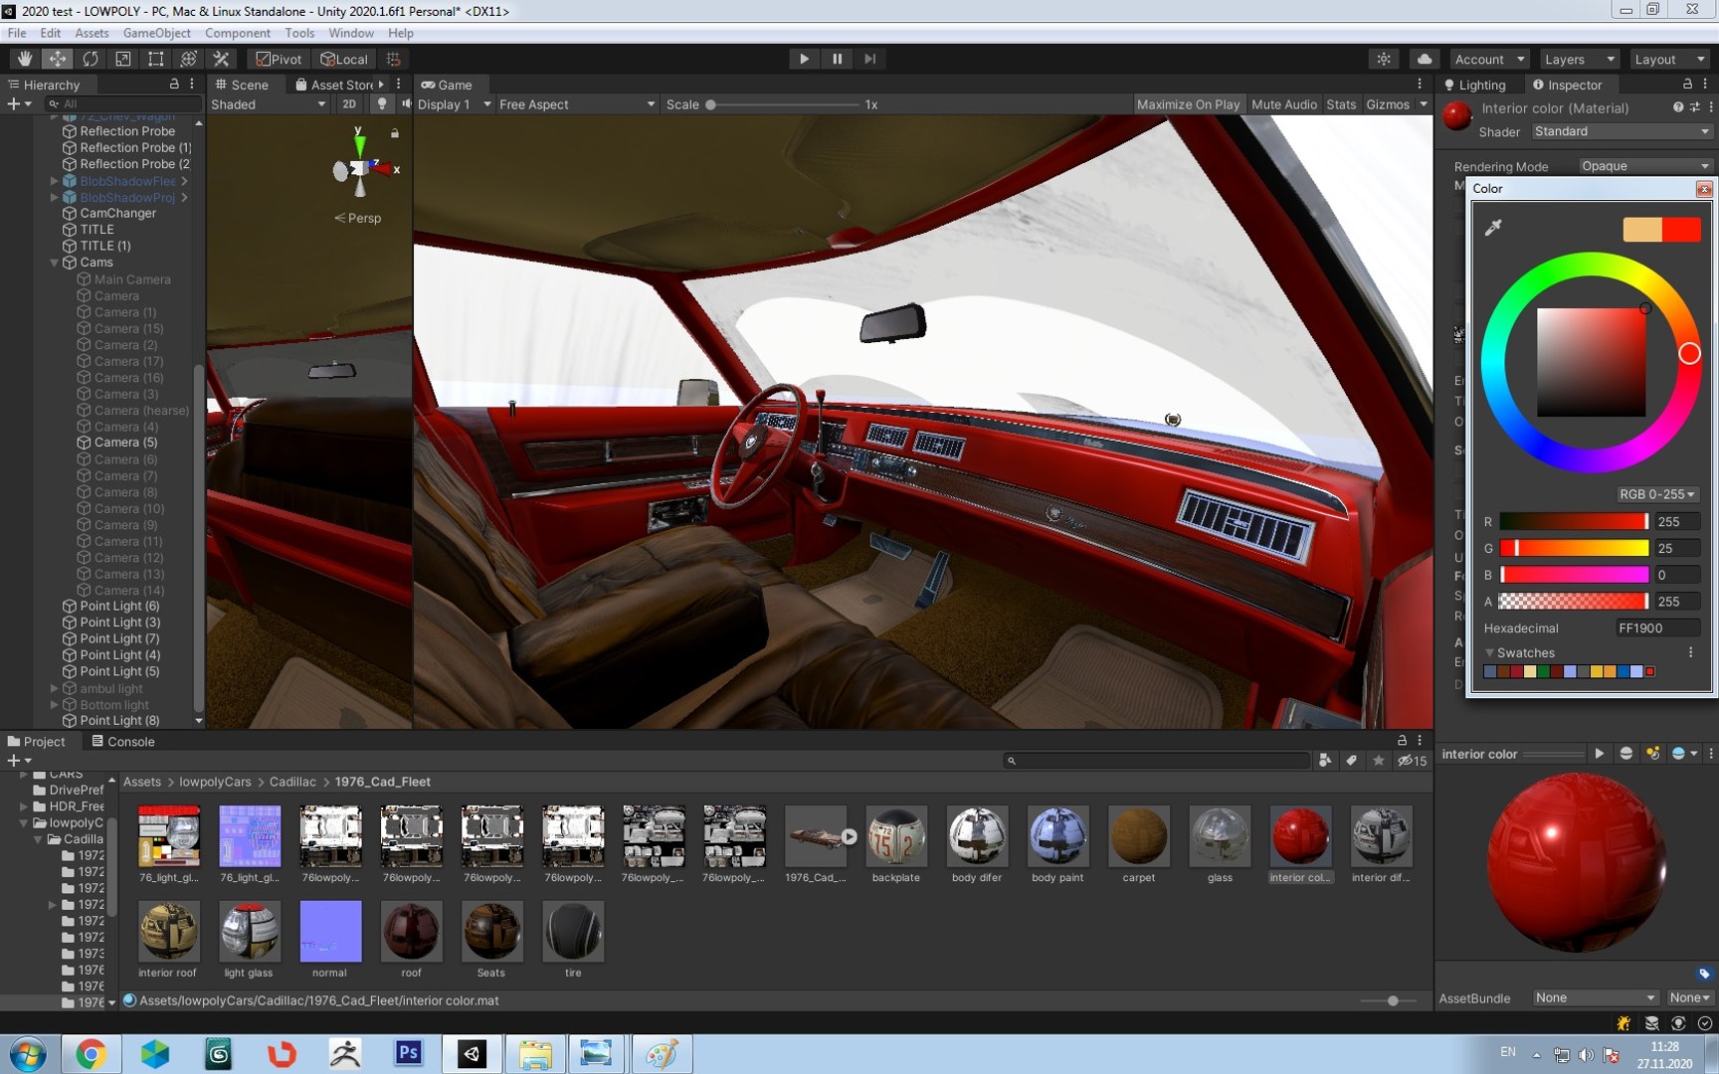Open Photoshop from the taskbar

(409, 1053)
